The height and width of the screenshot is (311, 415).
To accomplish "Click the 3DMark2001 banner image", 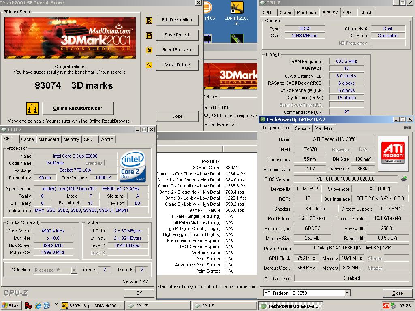I will (x=70, y=38).
